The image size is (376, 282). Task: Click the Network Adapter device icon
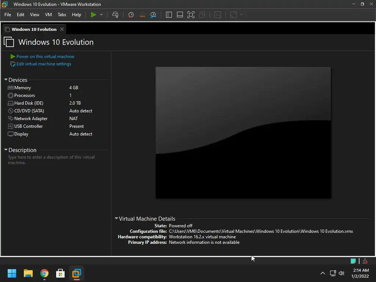(11, 119)
